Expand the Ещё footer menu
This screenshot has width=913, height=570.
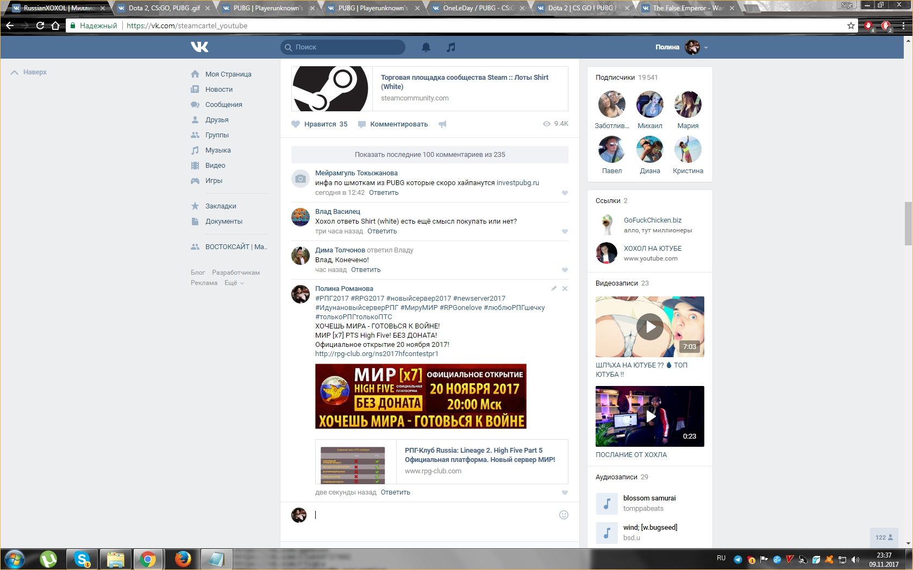234,283
